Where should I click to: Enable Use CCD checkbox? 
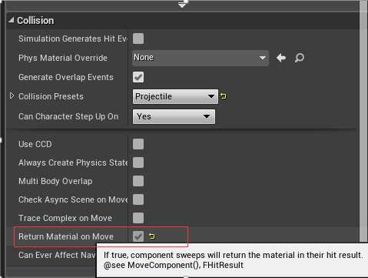coord(138,144)
